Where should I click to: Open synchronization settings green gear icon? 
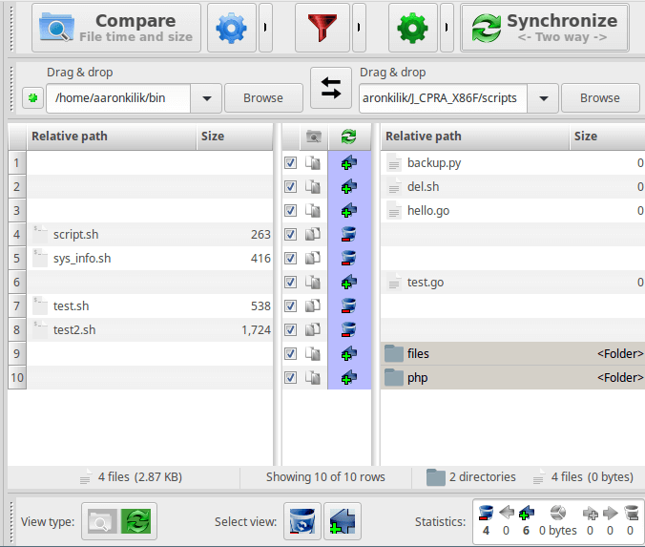[x=412, y=29]
